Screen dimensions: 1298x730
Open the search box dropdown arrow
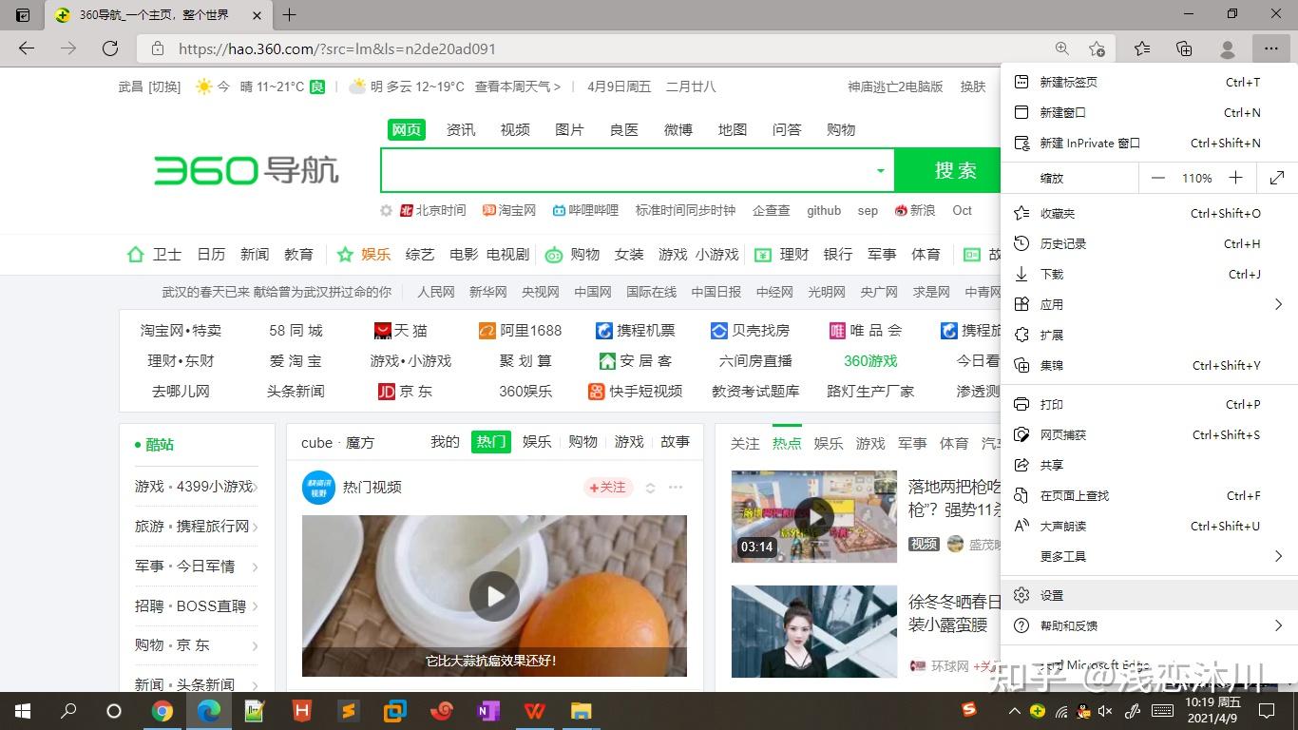pyautogui.click(x=880, y=171)
